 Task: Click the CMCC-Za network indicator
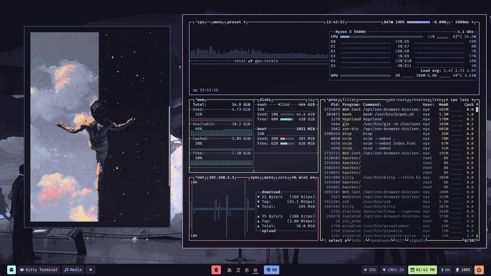click(393, 270)
